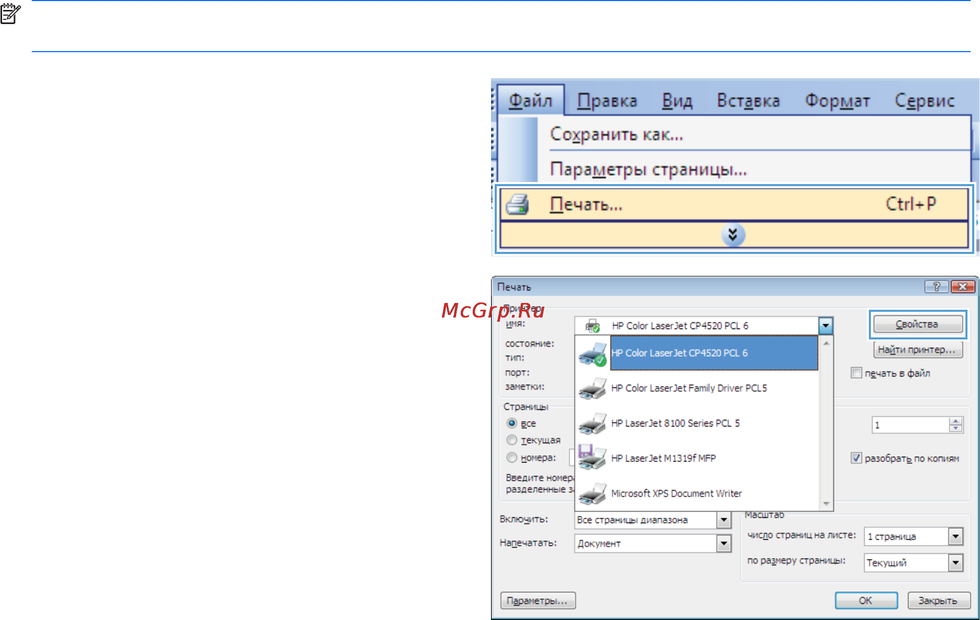980x620 pixels.
Task: Open the Вид menu
Action: [x=677, y=101]
